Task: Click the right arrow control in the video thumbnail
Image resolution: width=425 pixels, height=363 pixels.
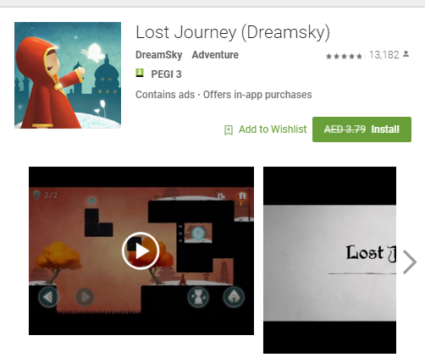Action: pyautogui.click(x=85, y=297)
